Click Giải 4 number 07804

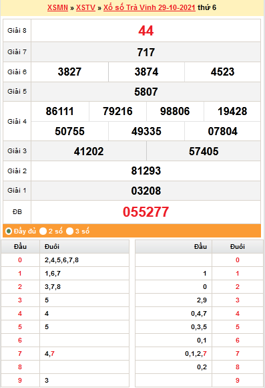point(222,131)
